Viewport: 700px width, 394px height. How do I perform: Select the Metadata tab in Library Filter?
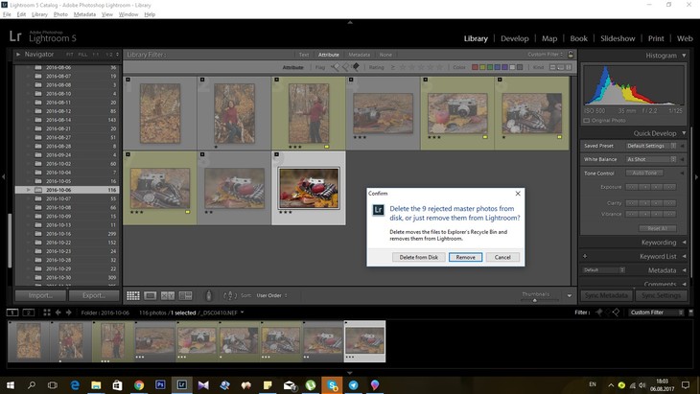tap(359, 55)
